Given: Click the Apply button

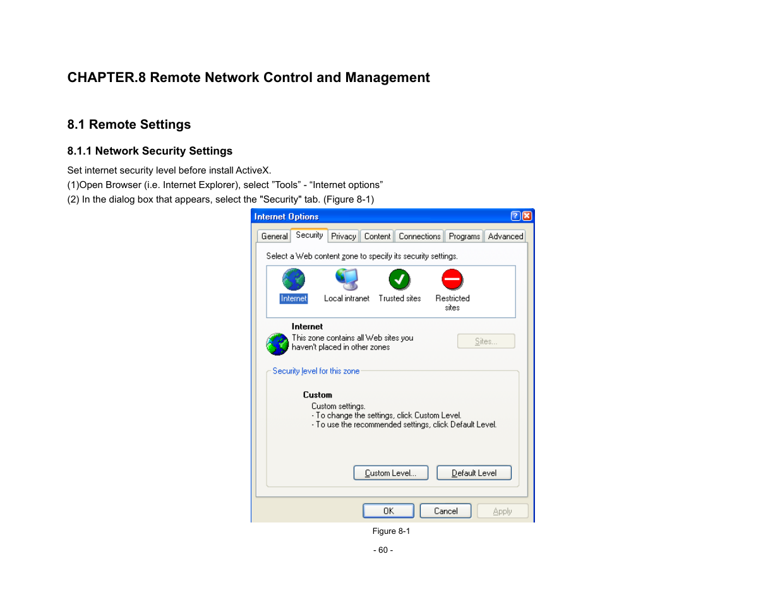Looking at the screenshot, I should 503,511.
